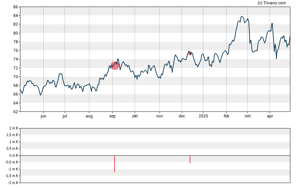Click the 'apr' month label
This screenshot has height=188, width=296.
click(x=270, y=116)
